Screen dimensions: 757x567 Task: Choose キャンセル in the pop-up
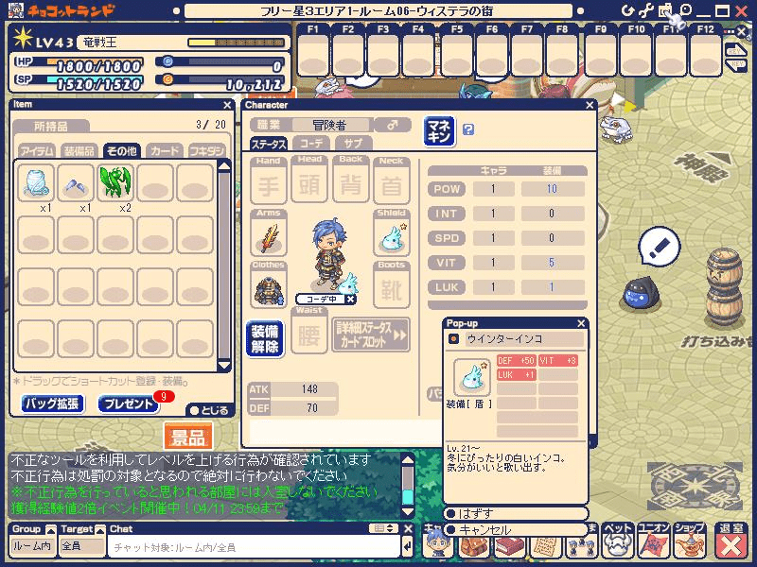516,530
